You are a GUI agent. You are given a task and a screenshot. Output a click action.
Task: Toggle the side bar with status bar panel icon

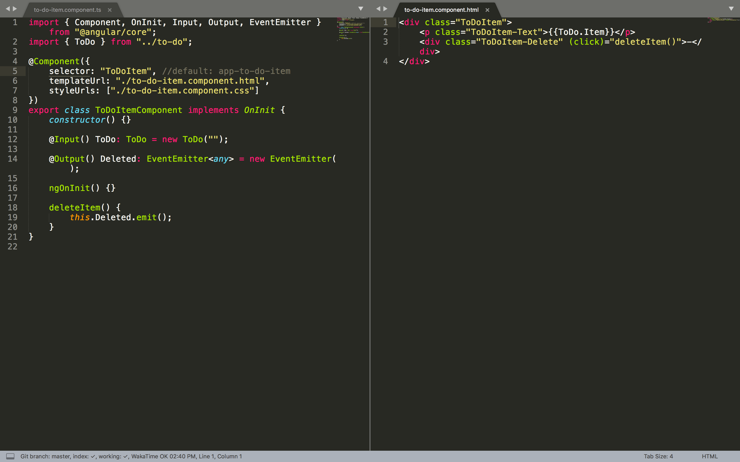(10, 456)
